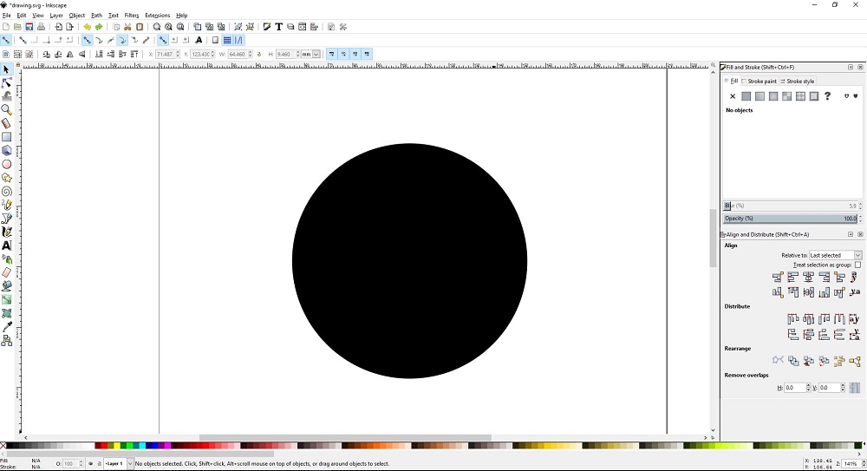Click the Opacity percent slider
The width and height of the screenshot is (867, 471).
(x=790, y=219)
